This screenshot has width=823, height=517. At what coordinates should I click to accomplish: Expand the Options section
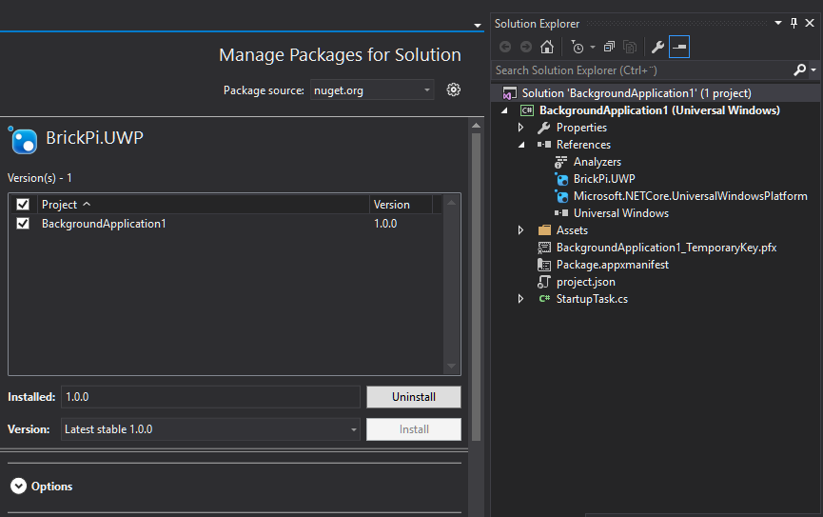pos(18,486)
